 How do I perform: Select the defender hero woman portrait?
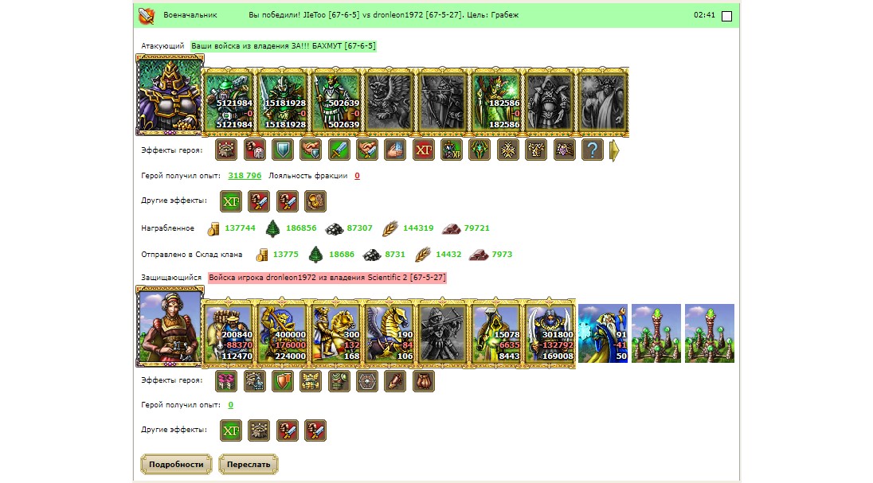170,327
